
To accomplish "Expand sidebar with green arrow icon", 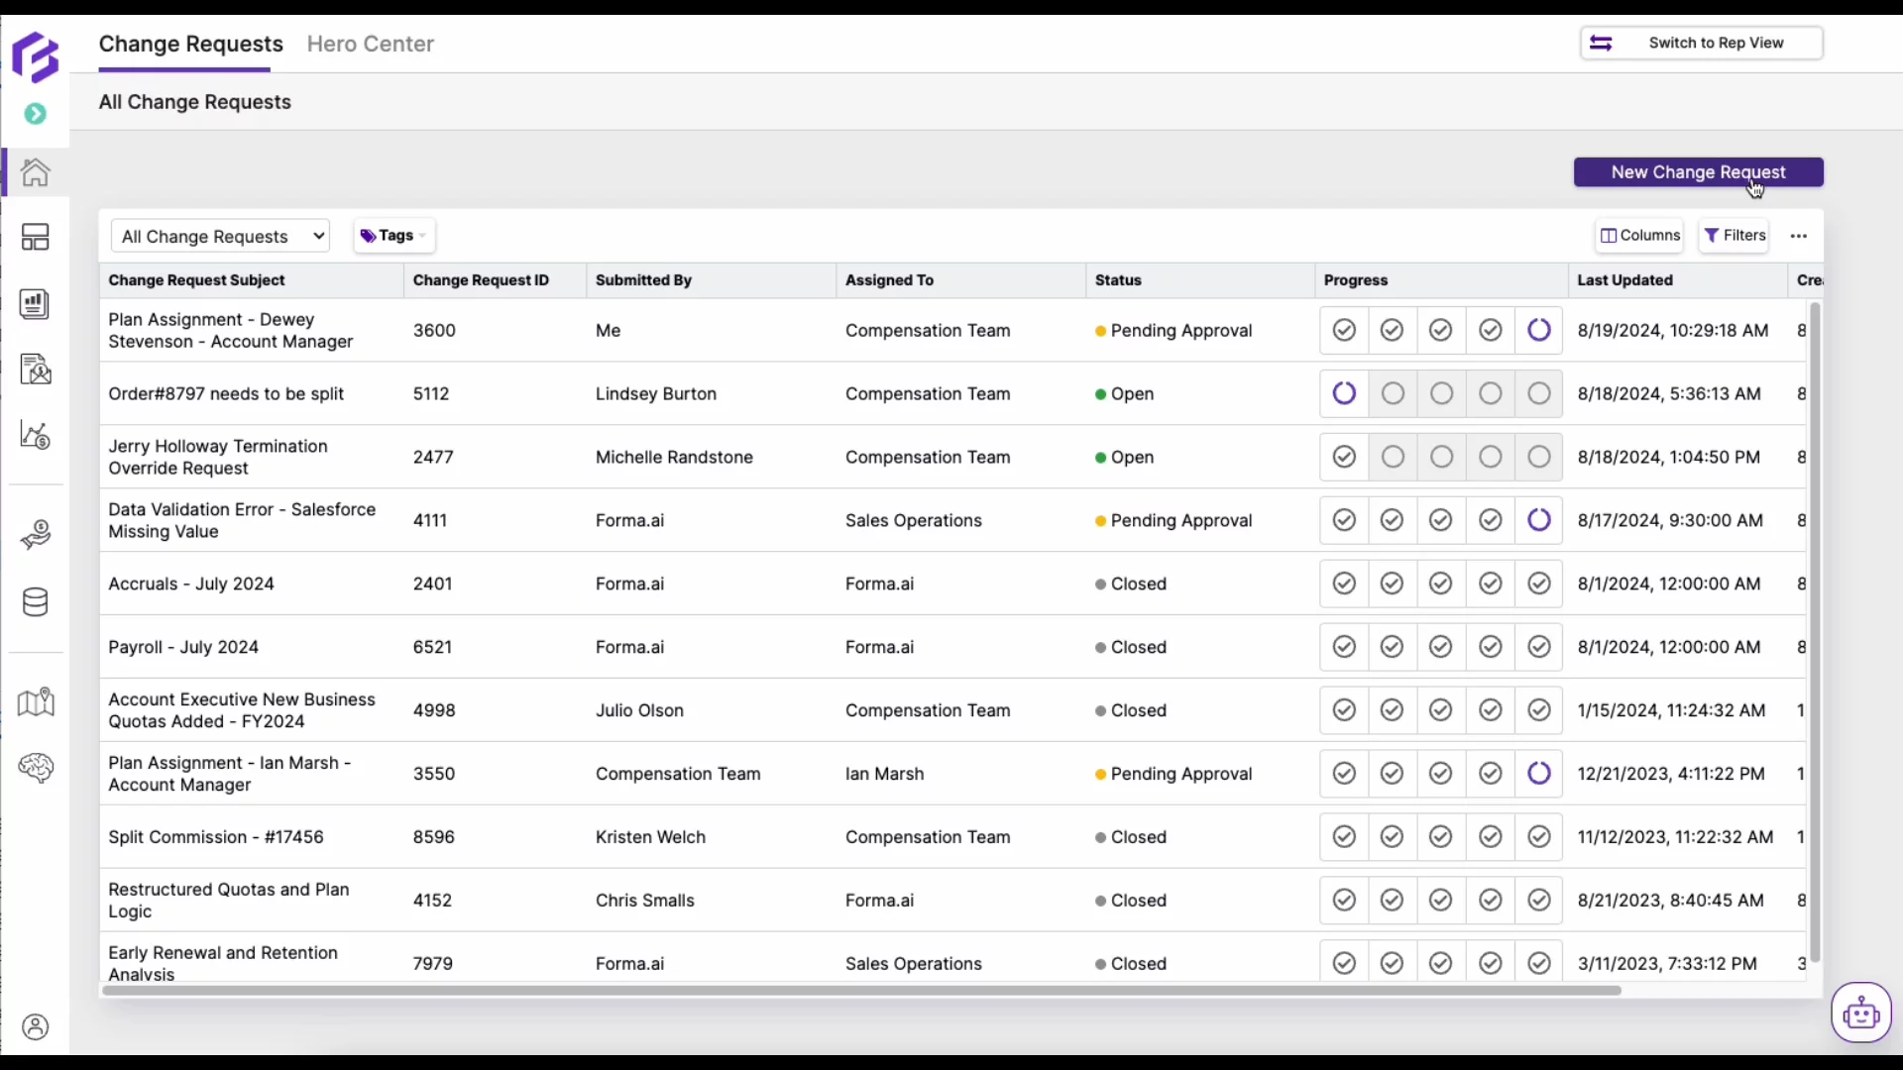I will coord(36,114).
